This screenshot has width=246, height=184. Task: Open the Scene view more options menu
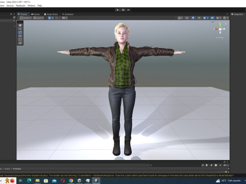tap(227, 14)
